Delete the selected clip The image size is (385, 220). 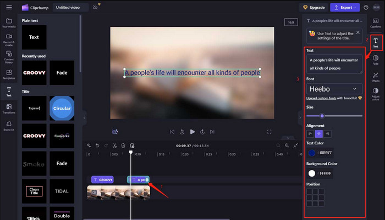tap(123, 145)
